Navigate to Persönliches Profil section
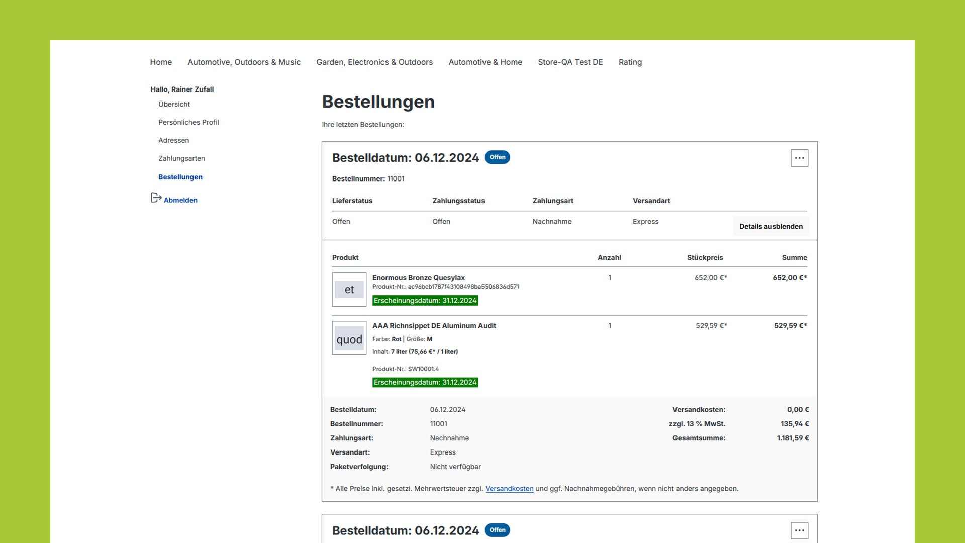The image size is (965, 543). click(188, 122)
